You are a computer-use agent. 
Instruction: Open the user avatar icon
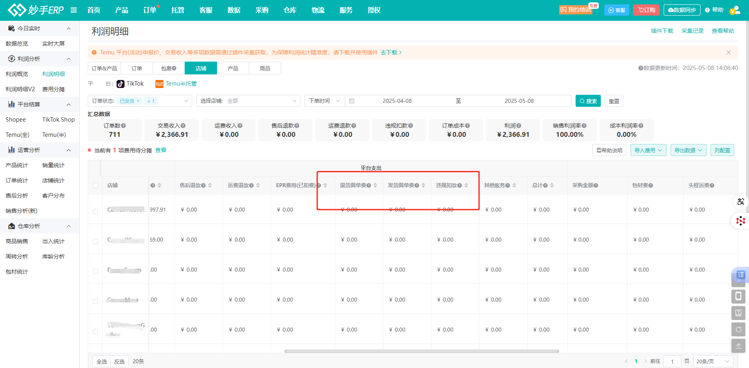pyautogui.click(x=735, y=10)
